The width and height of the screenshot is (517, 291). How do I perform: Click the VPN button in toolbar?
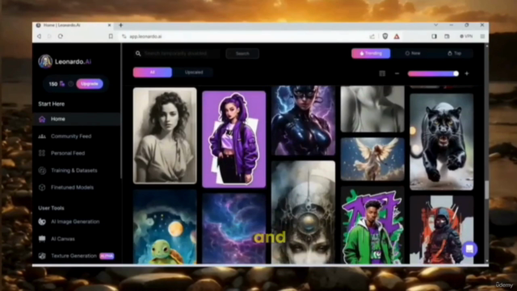466,36
